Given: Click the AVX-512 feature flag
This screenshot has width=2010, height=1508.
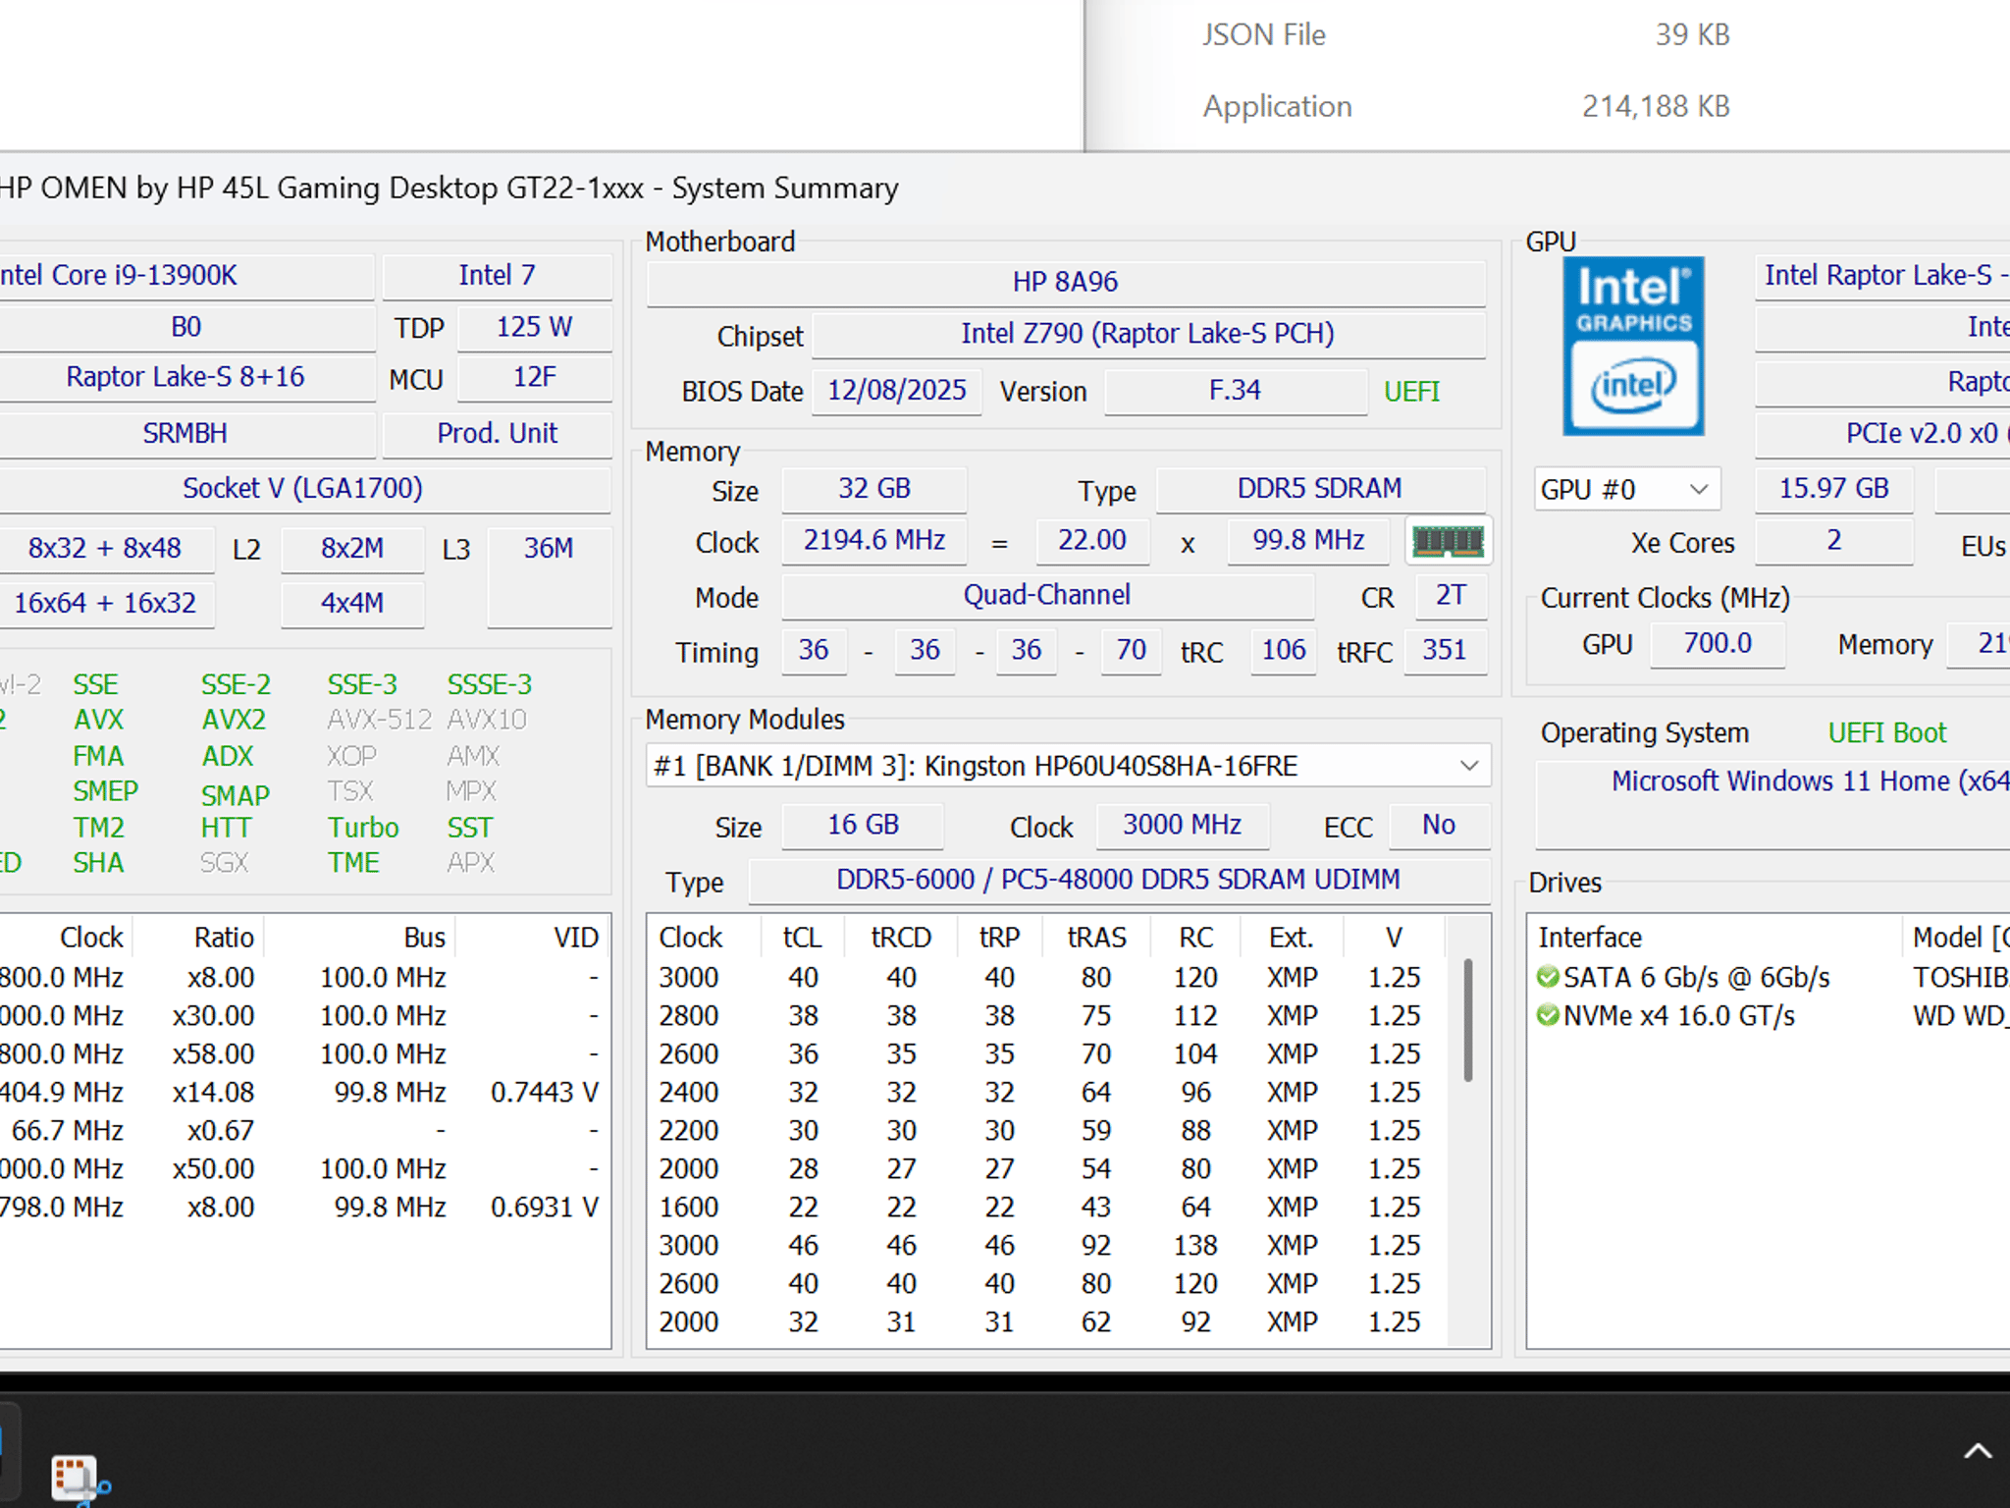Looking at the screenshot, I should (x=379, y=720).
